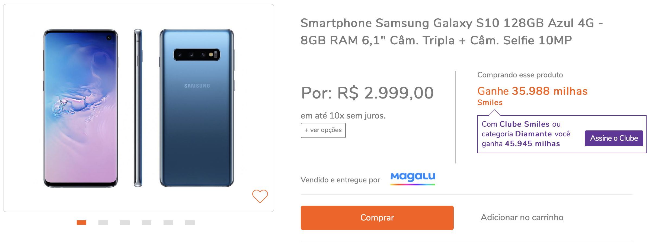
Task: Click 'Adicionar no carrinho' link
Action: coord(522,217)
